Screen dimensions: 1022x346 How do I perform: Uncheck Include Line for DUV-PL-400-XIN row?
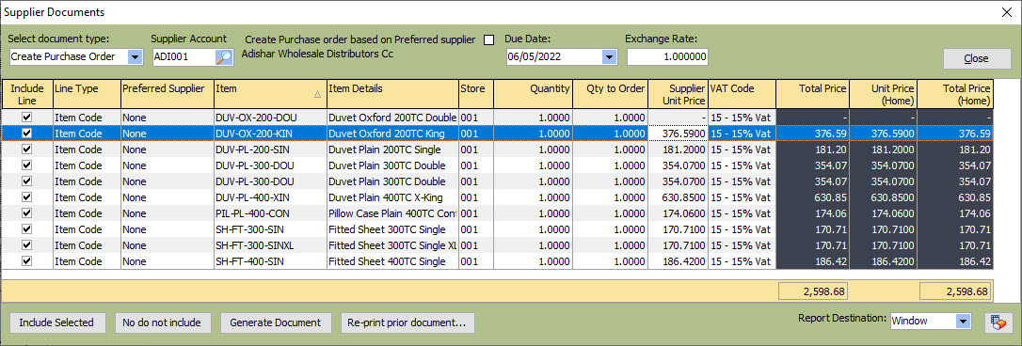point(26,197)
